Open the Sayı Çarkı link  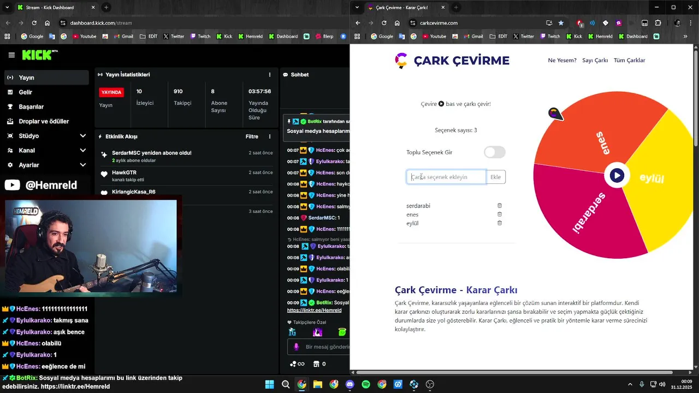click(595, 60)
